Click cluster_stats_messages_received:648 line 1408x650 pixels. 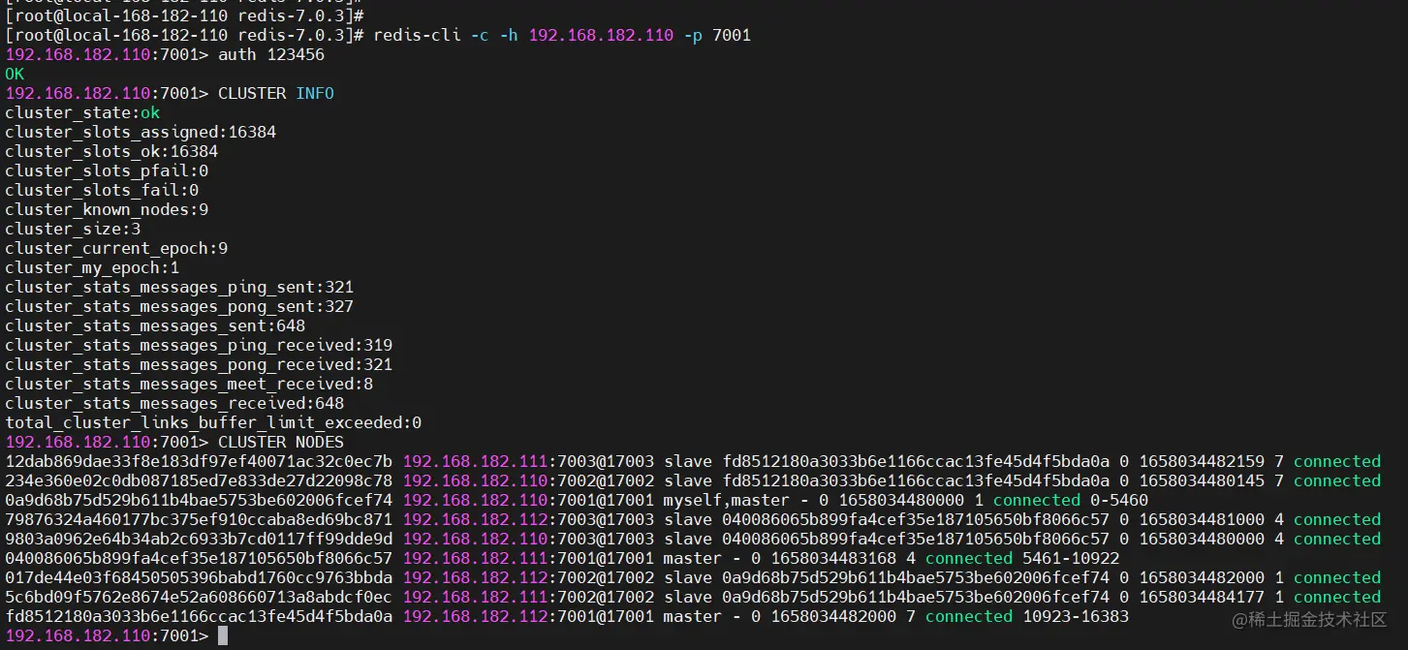point(174,404)
